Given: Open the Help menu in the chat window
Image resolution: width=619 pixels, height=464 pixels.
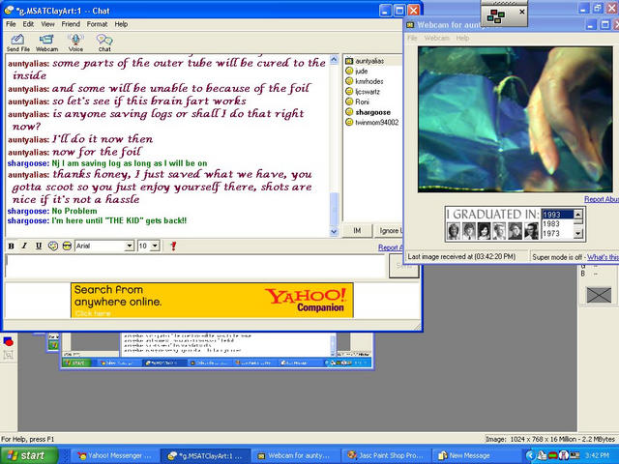Looking at the screenshot, I should pos(121,24).
